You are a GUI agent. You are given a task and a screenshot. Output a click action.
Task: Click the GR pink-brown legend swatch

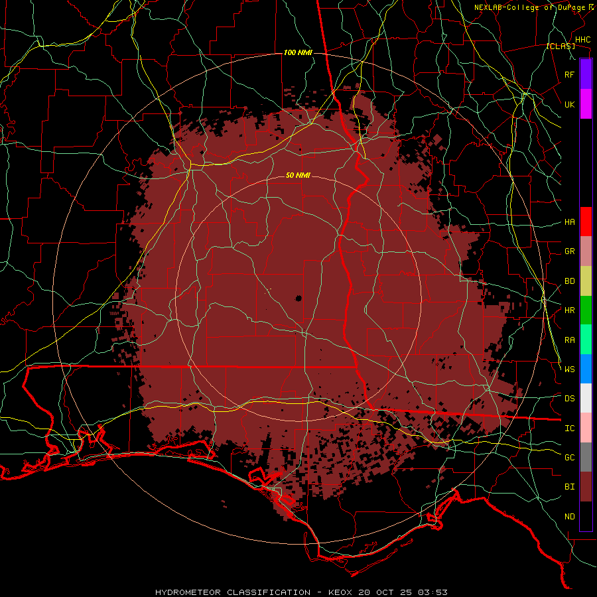click(x=586, y=251)
